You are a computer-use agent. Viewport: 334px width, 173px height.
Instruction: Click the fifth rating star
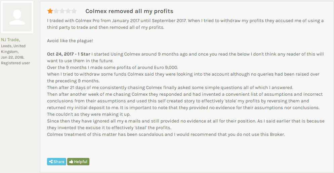coord(74,11)
